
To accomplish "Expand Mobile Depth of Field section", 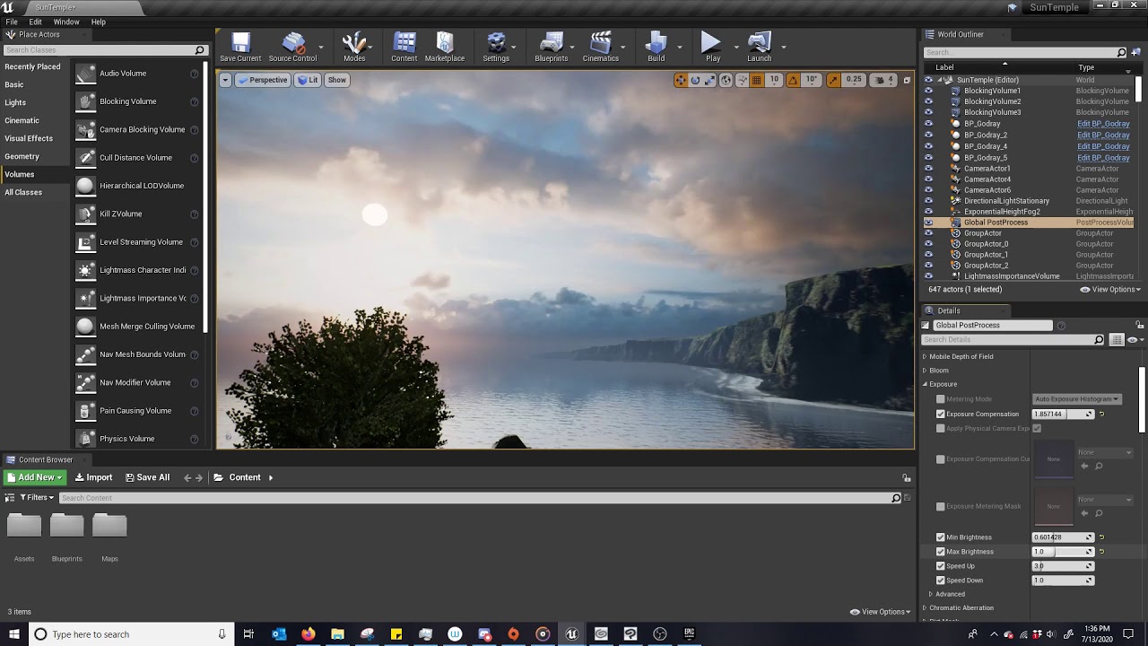I will coord(925,356).
